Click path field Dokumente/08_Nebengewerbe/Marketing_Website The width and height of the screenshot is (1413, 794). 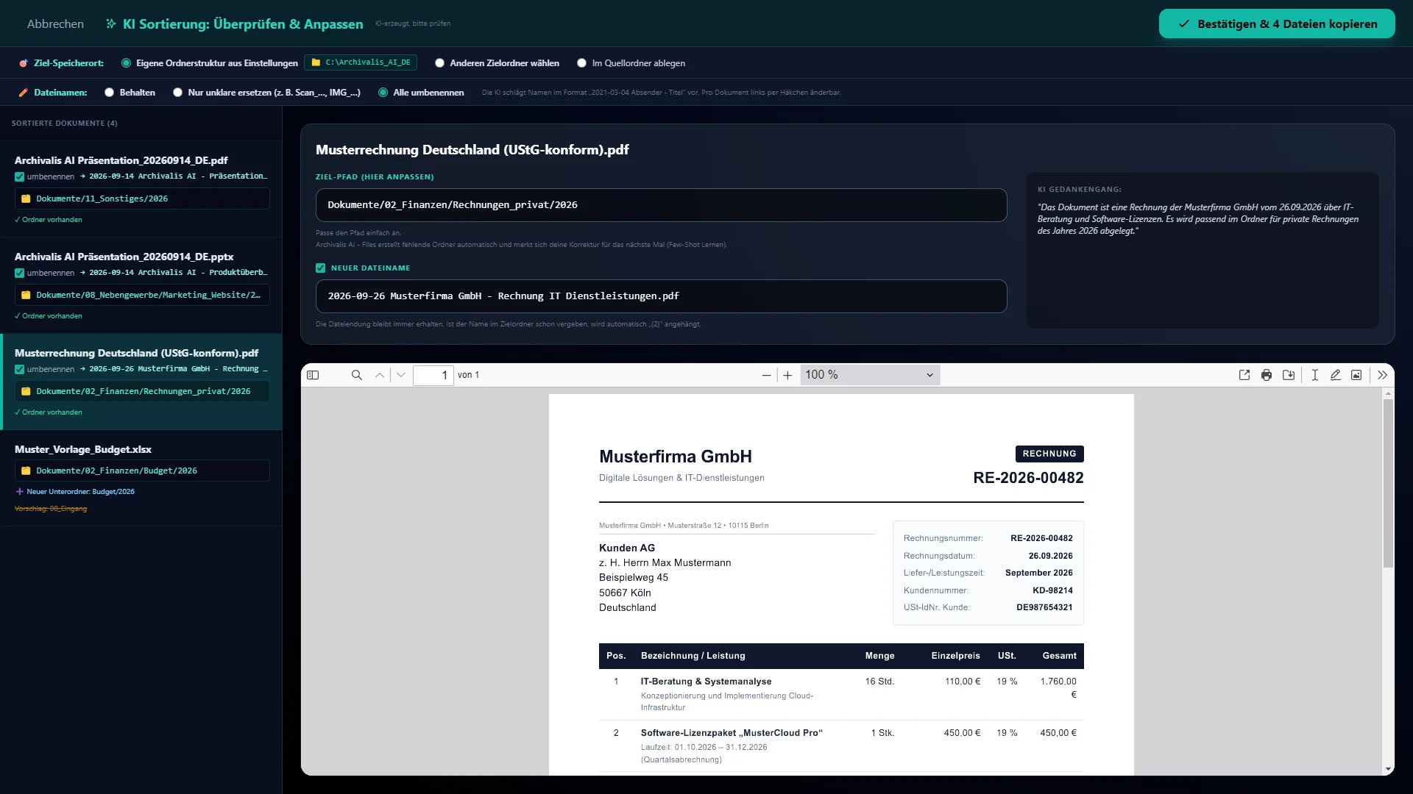142,295
